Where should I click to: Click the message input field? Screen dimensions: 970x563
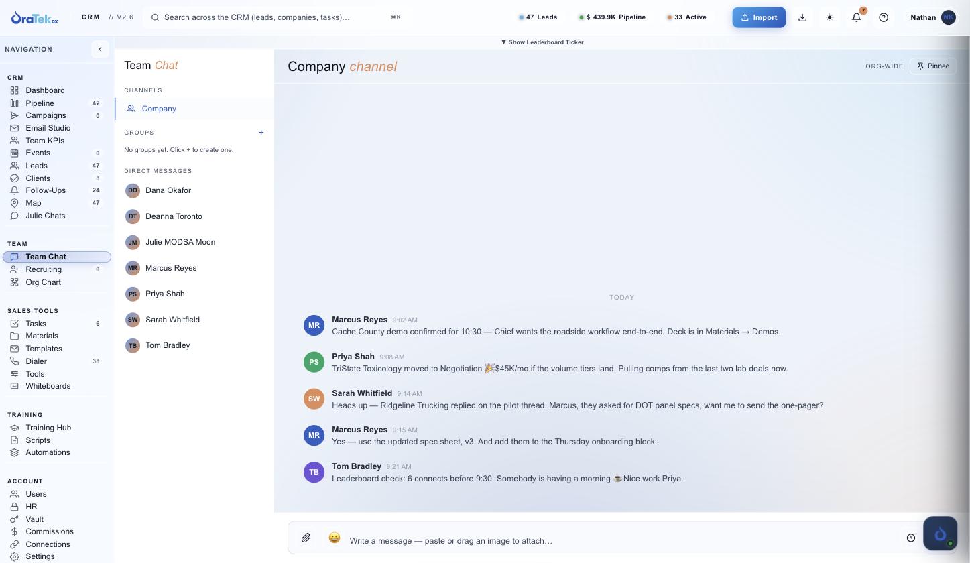622,540
